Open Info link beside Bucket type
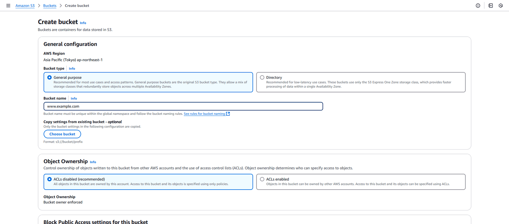Screen dimensions: 509x224 72,68
